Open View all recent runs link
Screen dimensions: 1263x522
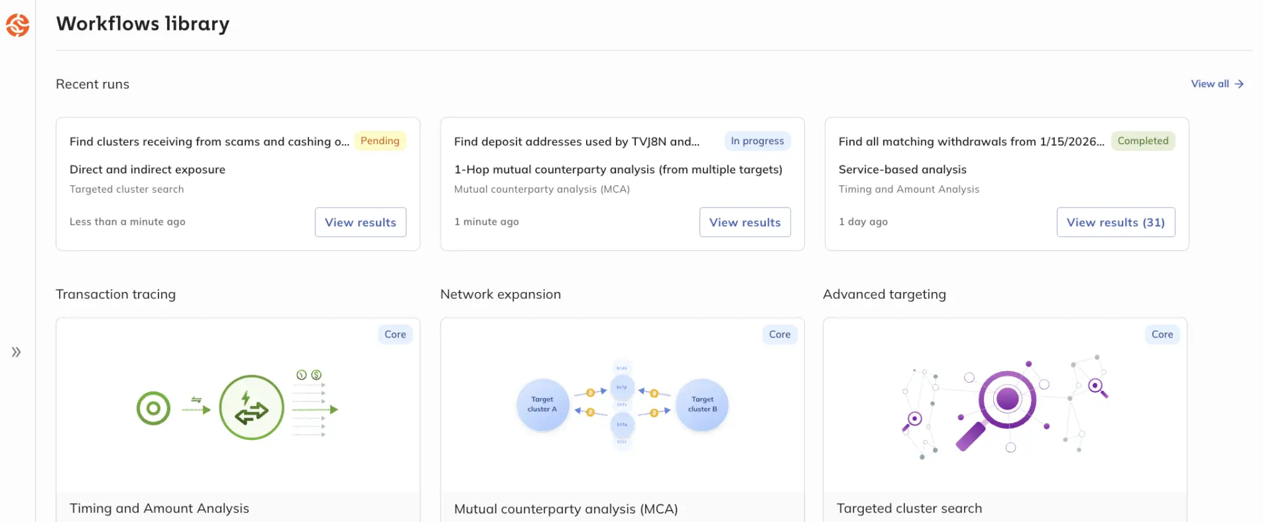click(1216, 84)
